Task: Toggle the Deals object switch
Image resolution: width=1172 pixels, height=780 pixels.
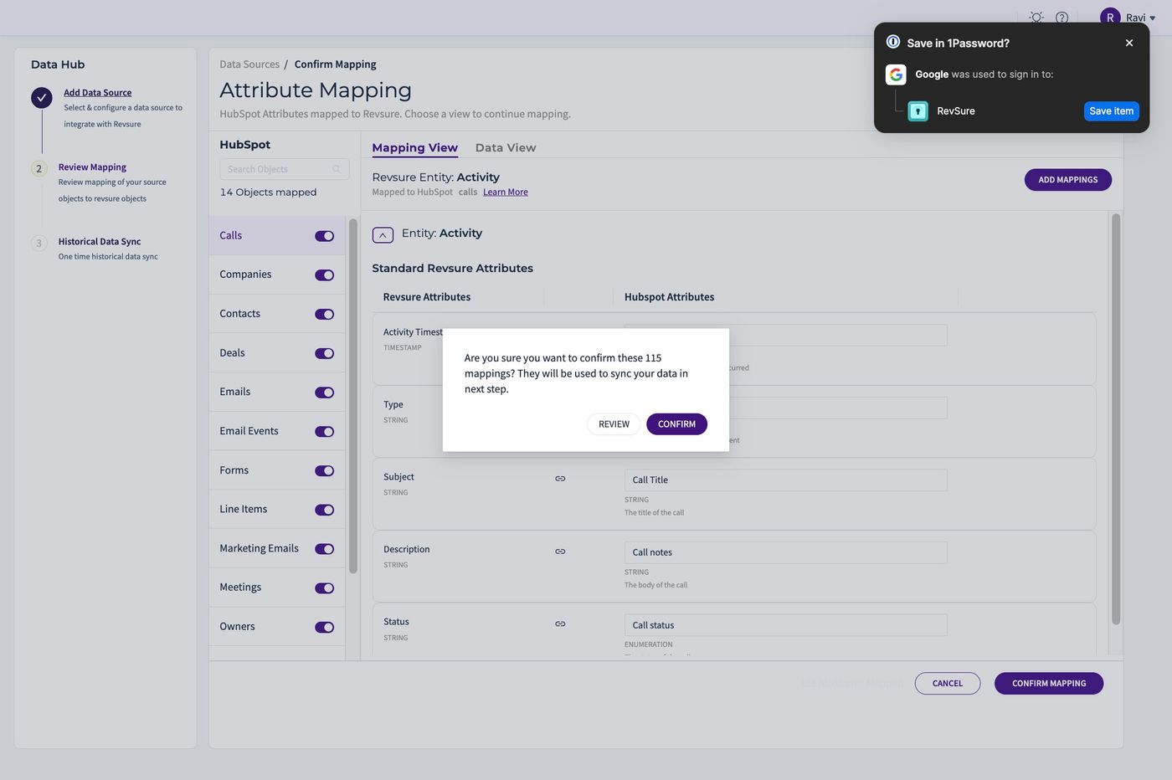Action: (324, 353)
